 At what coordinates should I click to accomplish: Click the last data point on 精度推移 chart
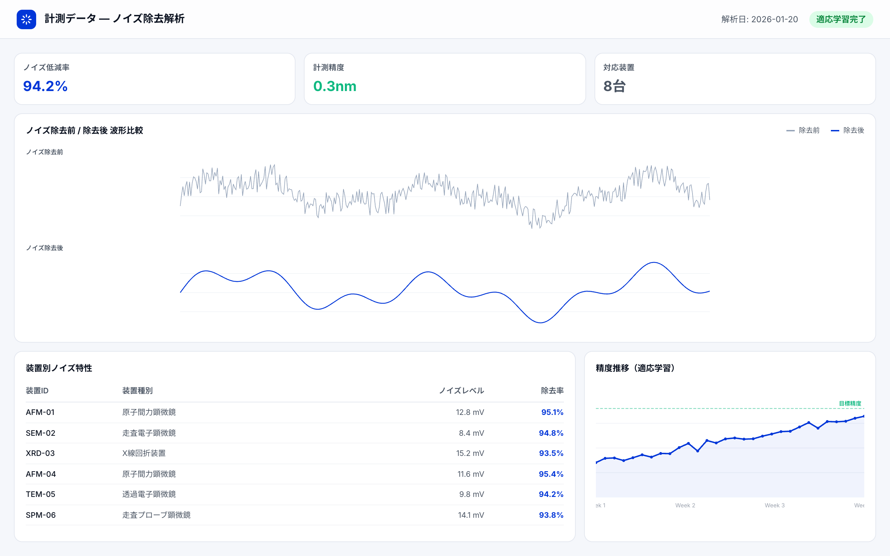point(863,416)
